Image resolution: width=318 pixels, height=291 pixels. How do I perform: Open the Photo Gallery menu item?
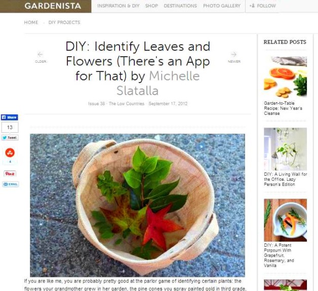(222, 6)
